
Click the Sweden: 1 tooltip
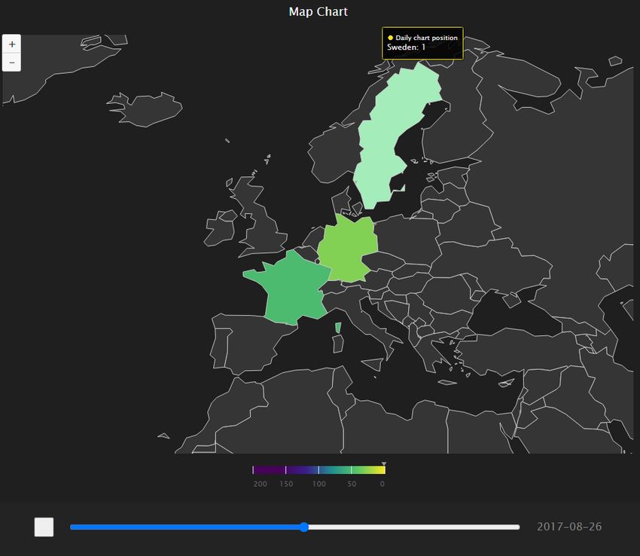click(x=422, y=43)
